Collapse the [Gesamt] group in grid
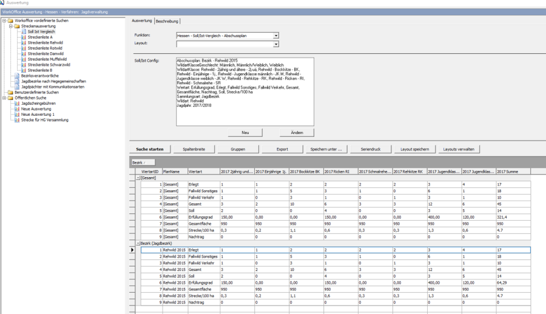The width and height of the screenshot is (546, 314). point(137,178)
